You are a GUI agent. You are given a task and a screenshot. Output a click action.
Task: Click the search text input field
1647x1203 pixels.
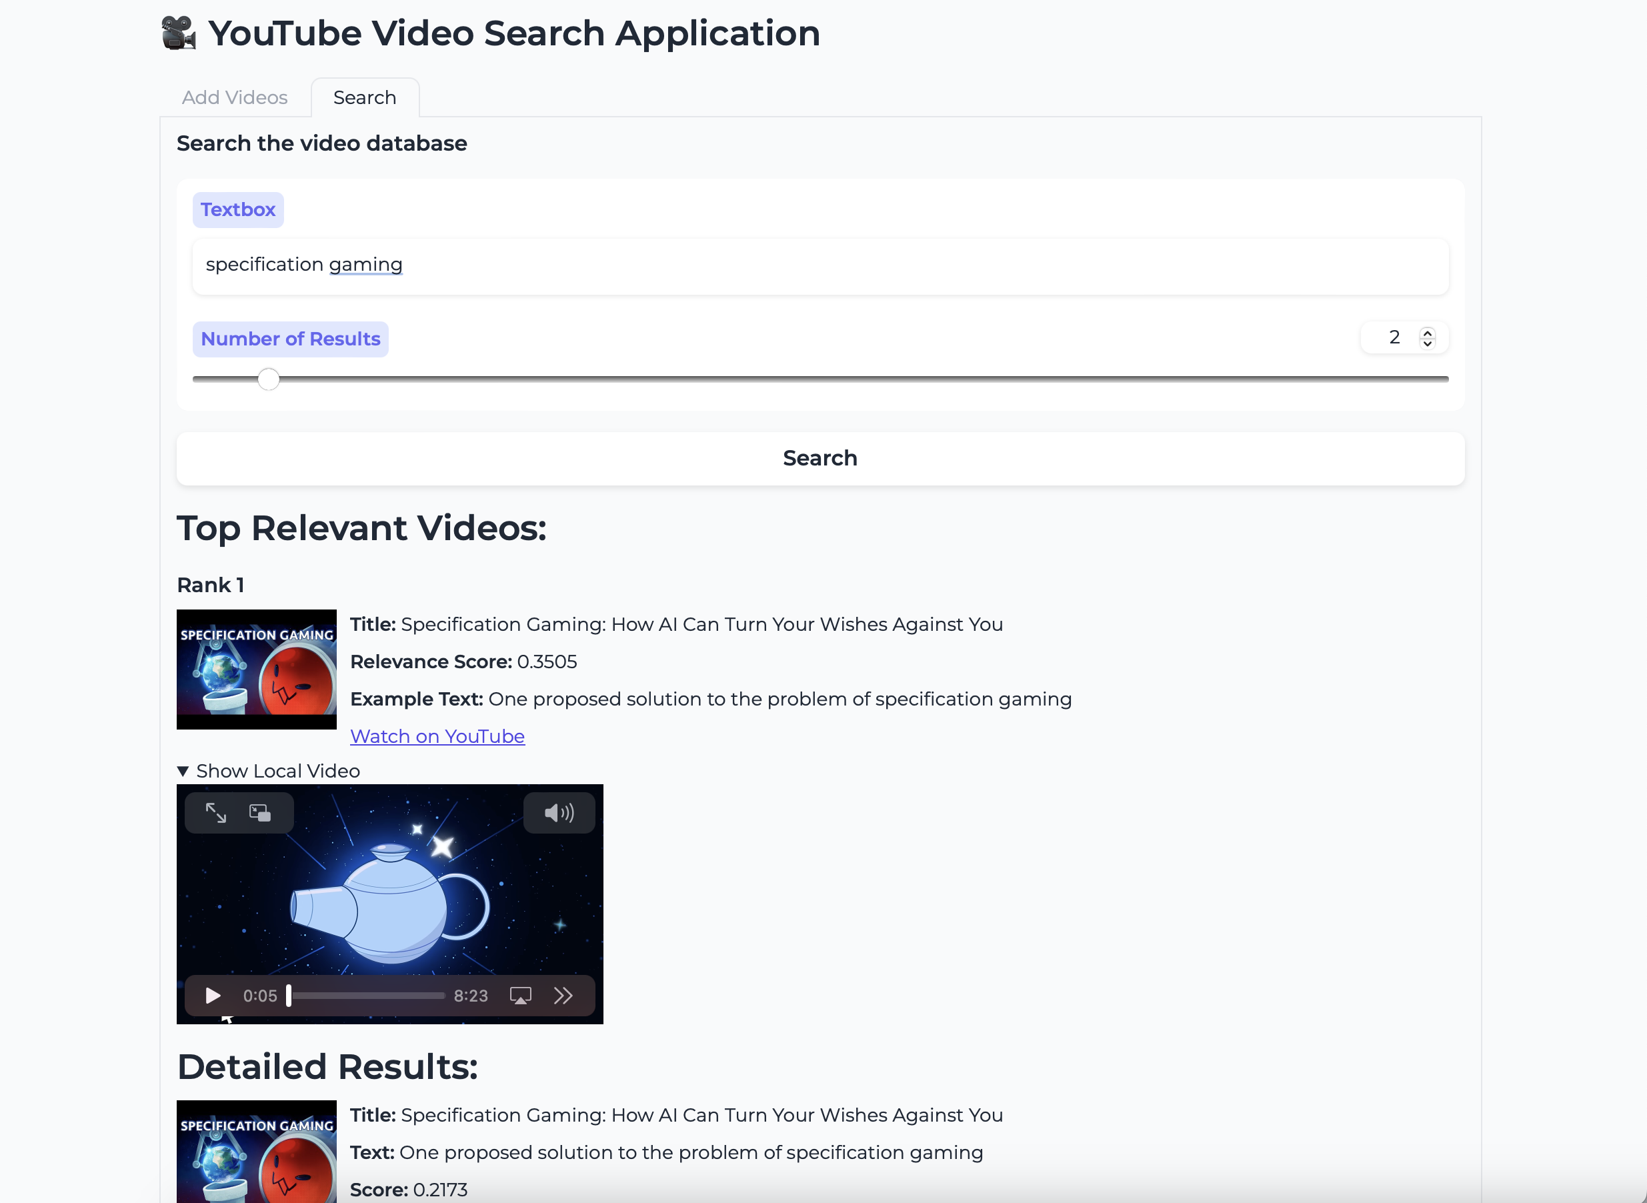point(819,265)
